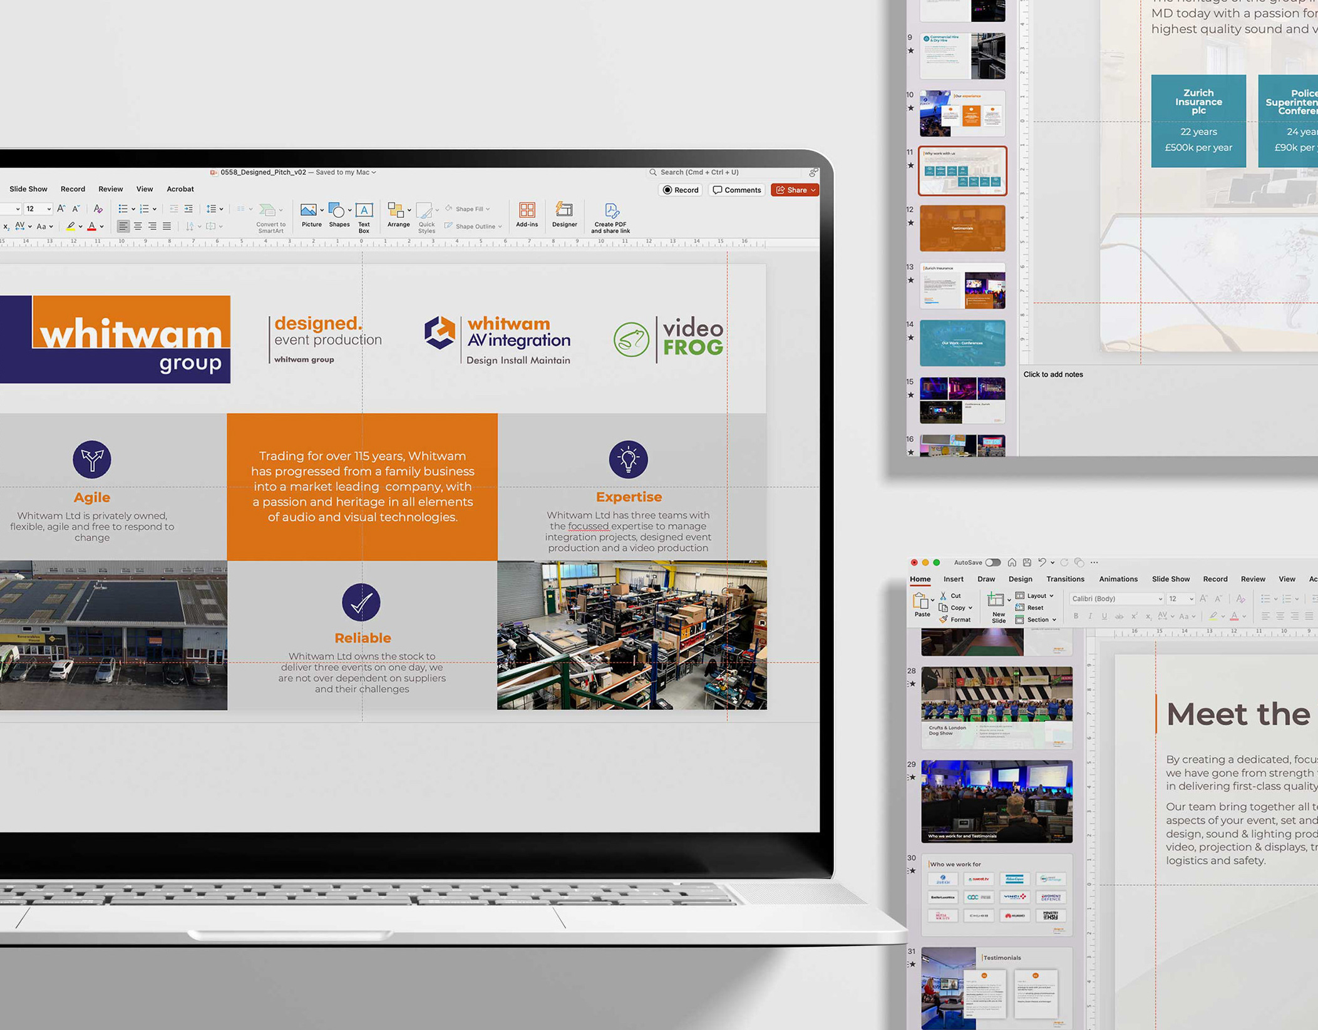This screenshot has width=1318, height=1030.
Task: Open the three-dot more commands icon
Action: point(1094,563)
